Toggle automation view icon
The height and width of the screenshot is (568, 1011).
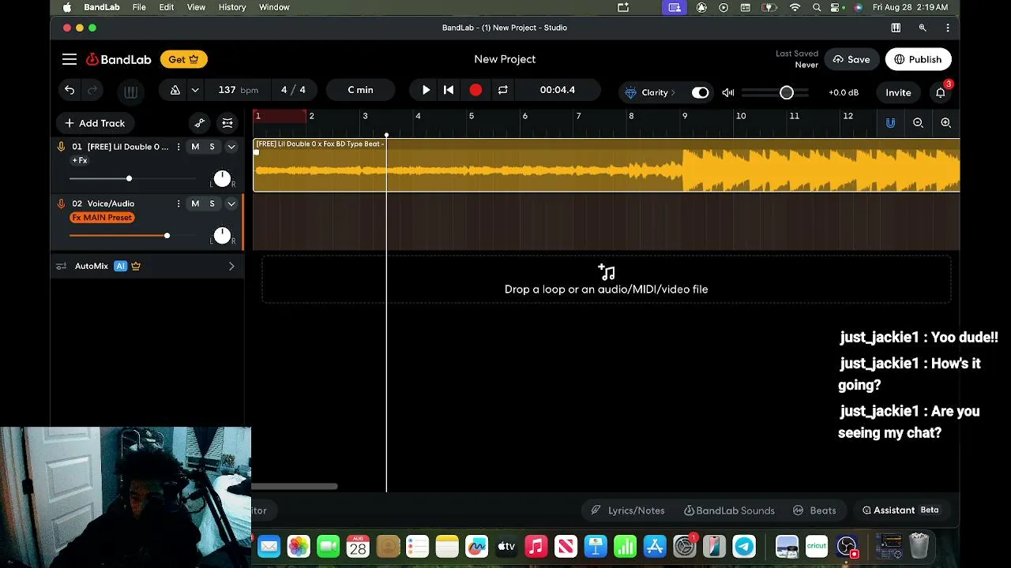200,123
